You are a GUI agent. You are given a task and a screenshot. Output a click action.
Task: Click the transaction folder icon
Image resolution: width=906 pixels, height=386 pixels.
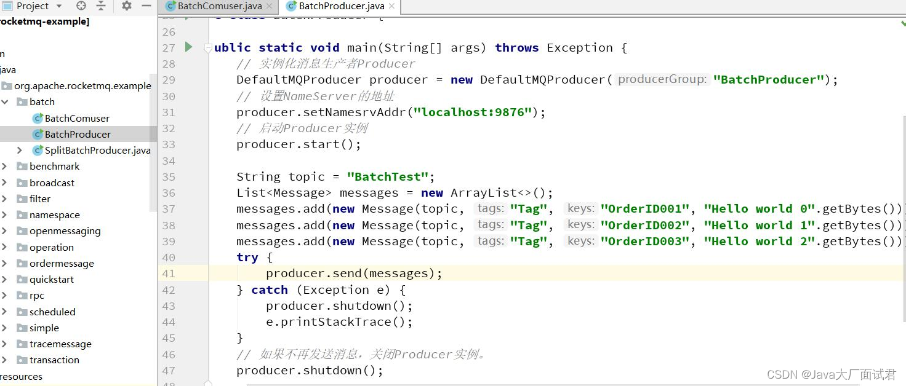[x=22, y=360]
